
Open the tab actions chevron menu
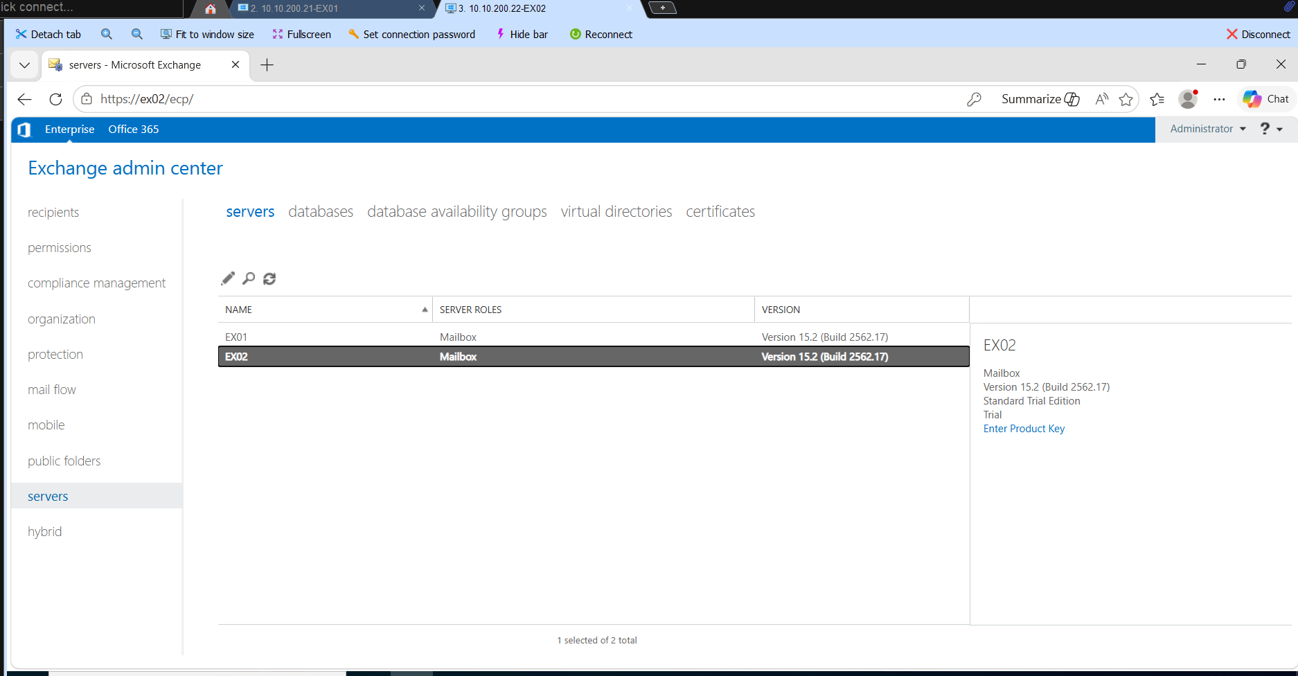[x=24, y=65]
